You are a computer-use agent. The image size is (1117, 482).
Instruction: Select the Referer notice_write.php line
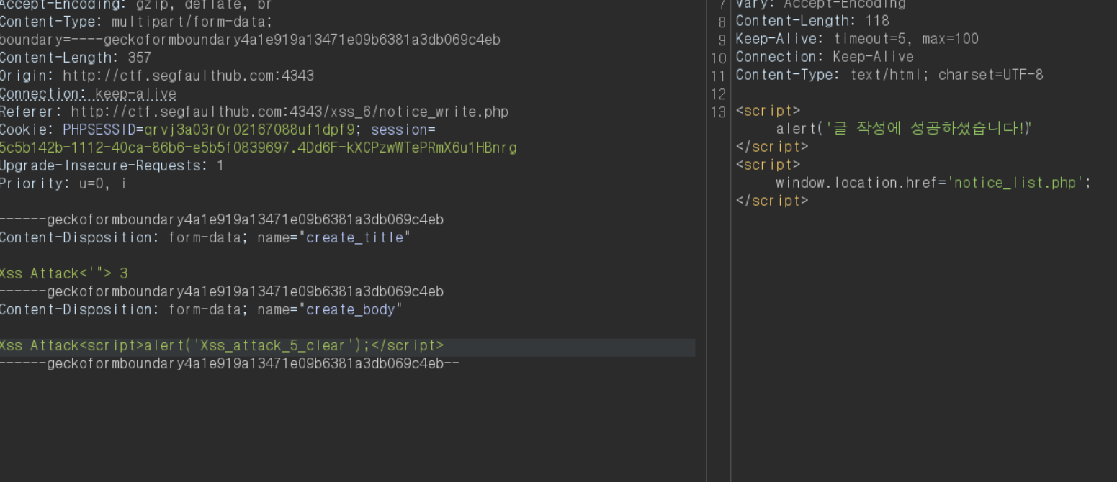[254, 112]
